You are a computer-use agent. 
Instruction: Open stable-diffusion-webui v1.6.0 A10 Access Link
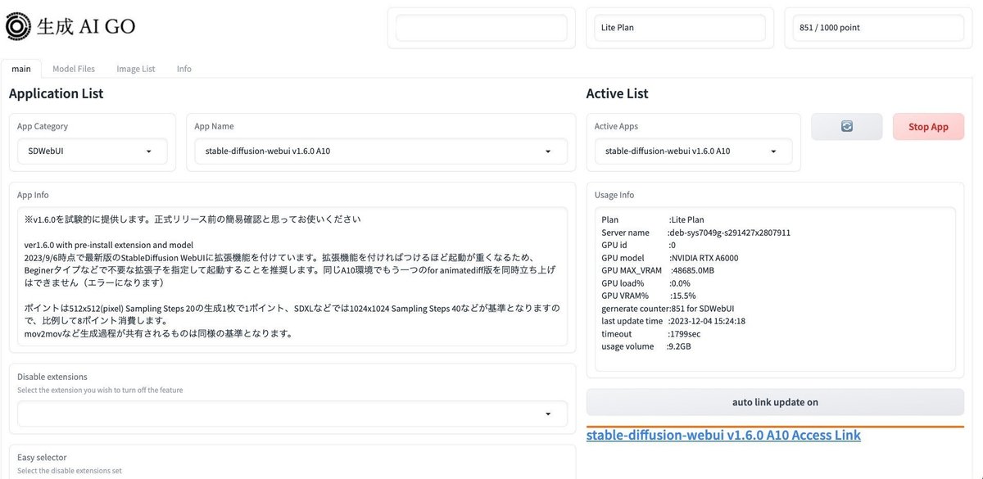tap(723, 435)
